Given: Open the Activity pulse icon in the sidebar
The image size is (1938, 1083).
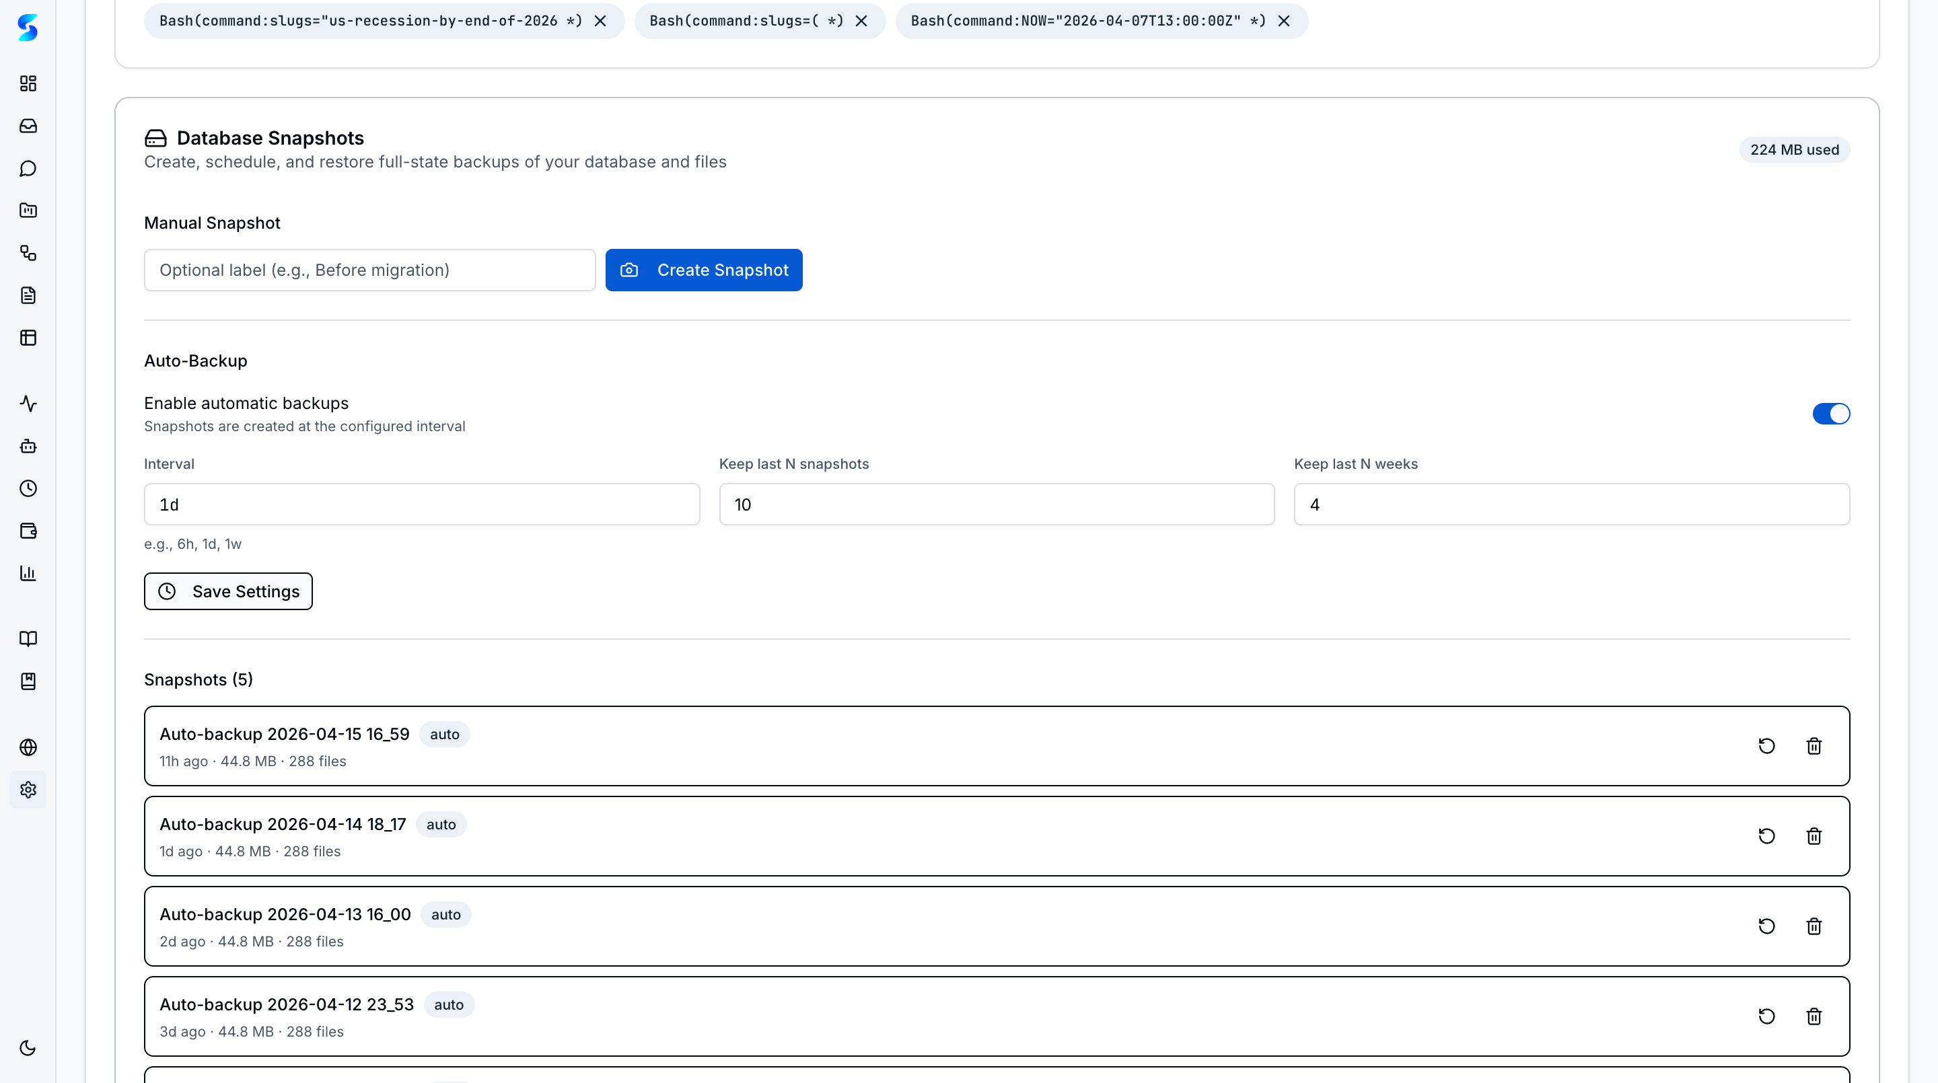Looking at the screenshot, I should [28, 404].
